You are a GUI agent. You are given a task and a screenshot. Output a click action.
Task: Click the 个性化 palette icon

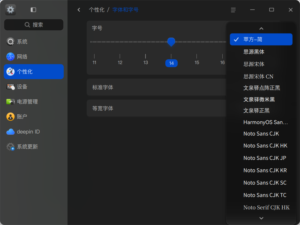[x=10, y=72]
